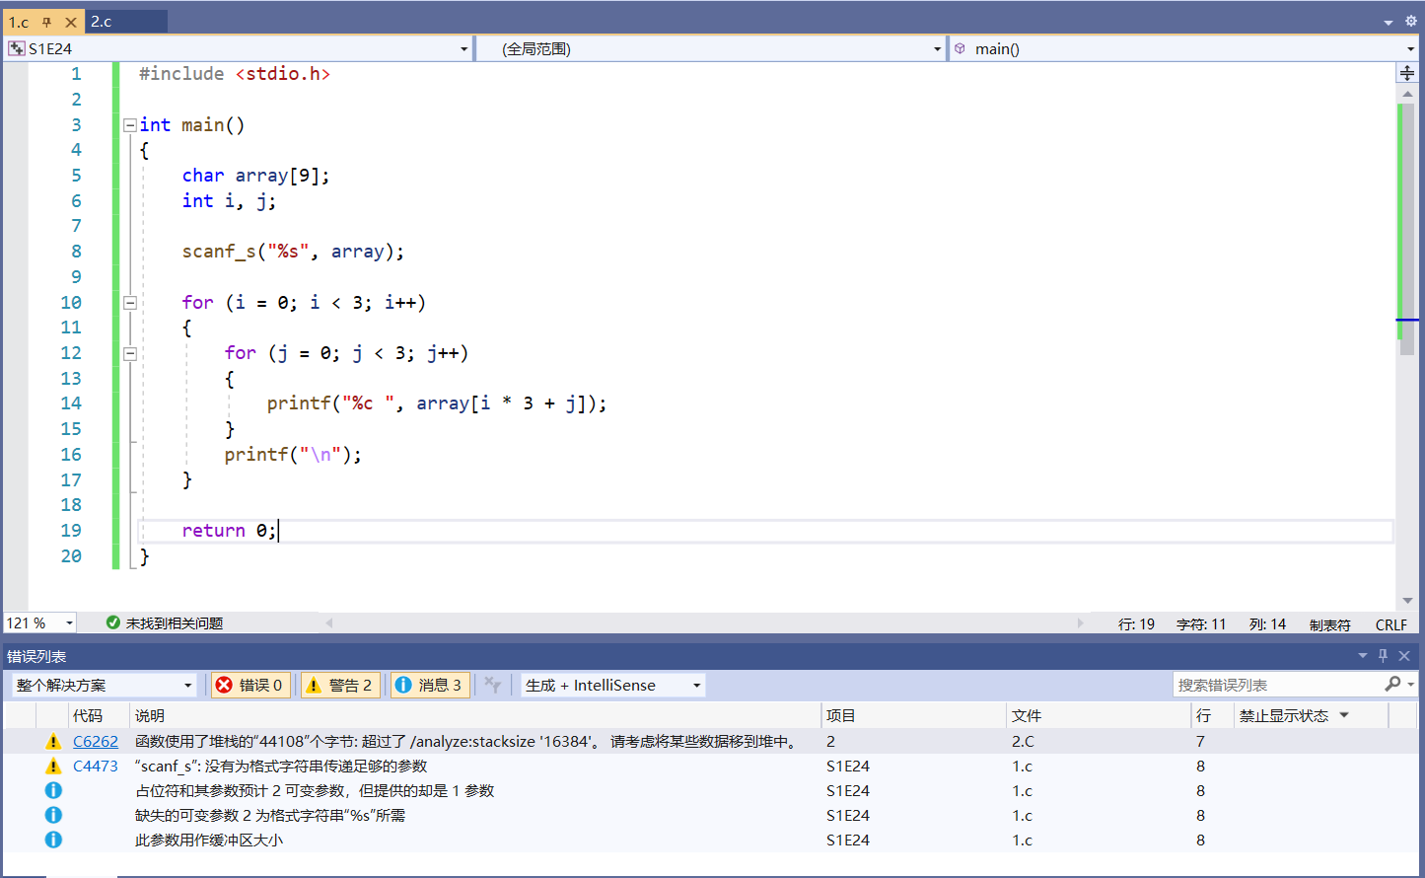
Task: Collapse the inner for loop fold
Action: tap(130, 353)
